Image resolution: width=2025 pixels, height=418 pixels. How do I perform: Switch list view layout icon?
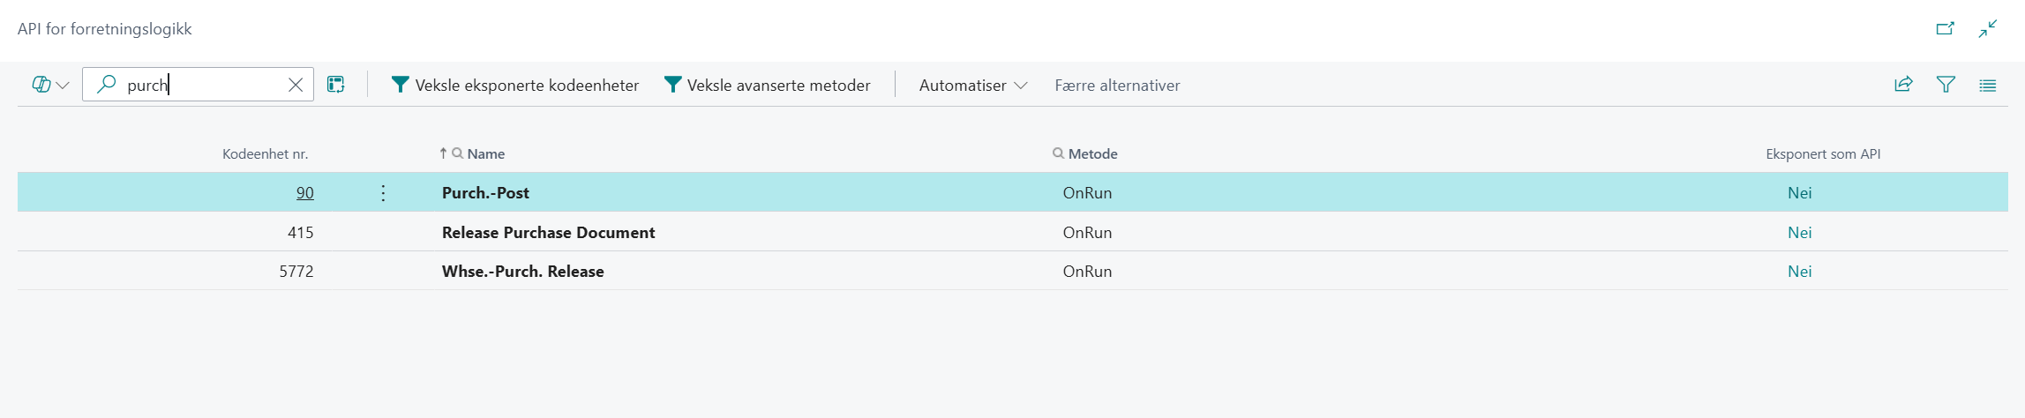(x=1987, y=85)
